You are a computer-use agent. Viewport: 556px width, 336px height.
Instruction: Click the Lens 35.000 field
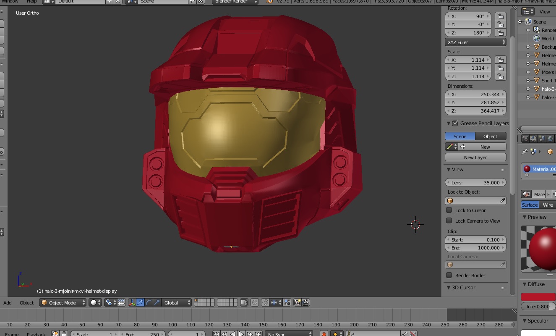click(x=475, y=182)
